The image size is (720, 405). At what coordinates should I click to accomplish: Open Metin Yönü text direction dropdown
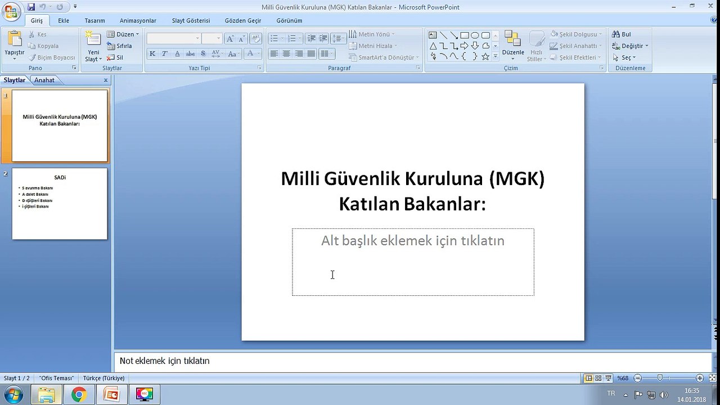click(371, 34)
